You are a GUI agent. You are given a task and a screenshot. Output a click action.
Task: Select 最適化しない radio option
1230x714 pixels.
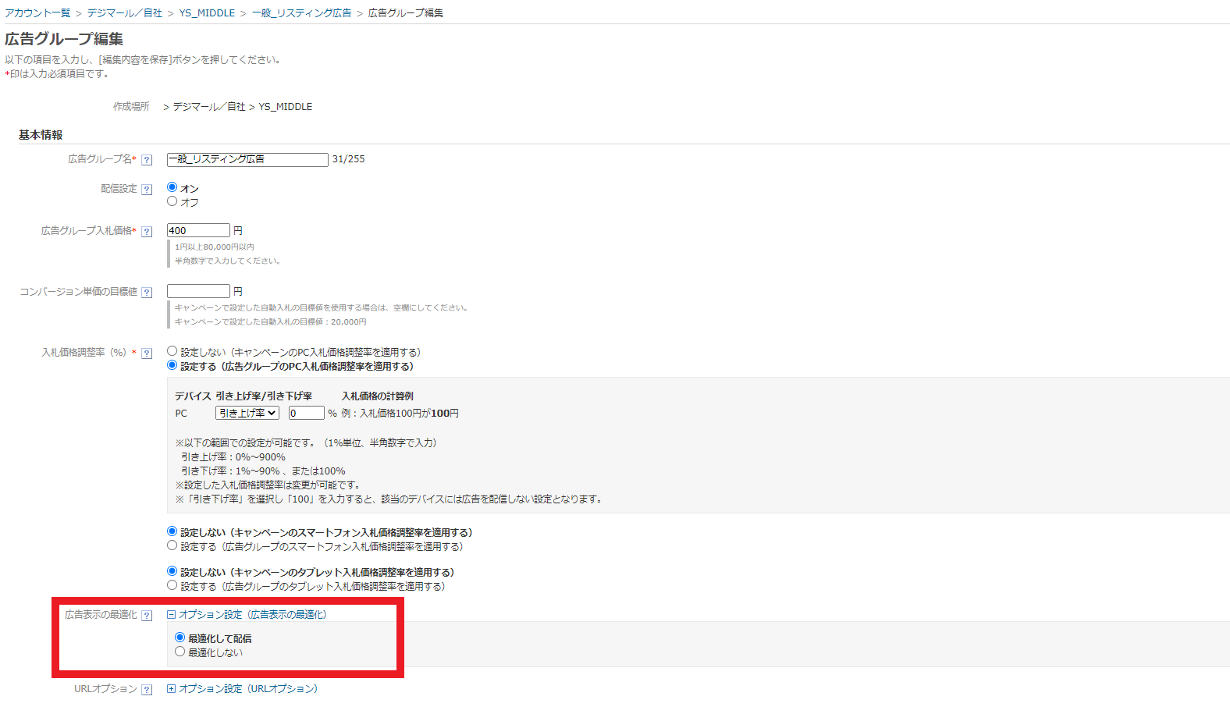point(180,652)
